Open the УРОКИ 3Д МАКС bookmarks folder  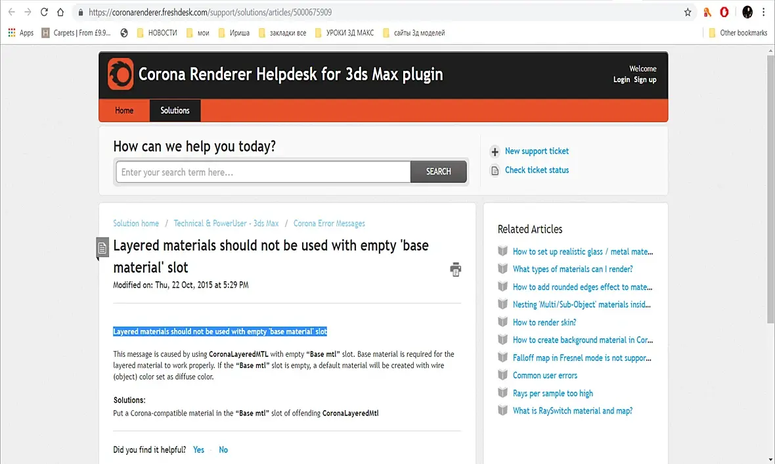click(x=344, y=33)
